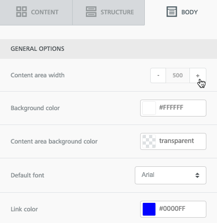The width and height of the screenshot is (217, 223).
Task: Increase content area width with plus
Action: [198, 76]
